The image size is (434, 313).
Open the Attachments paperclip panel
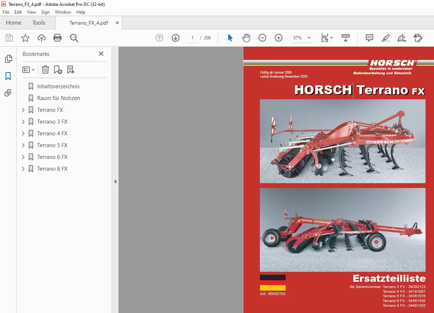(8, 93)
